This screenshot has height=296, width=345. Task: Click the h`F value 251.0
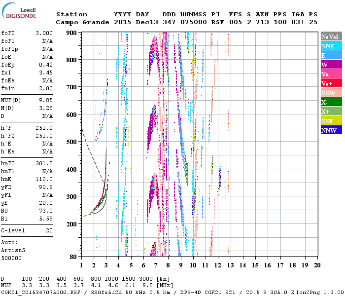point(44,128)
